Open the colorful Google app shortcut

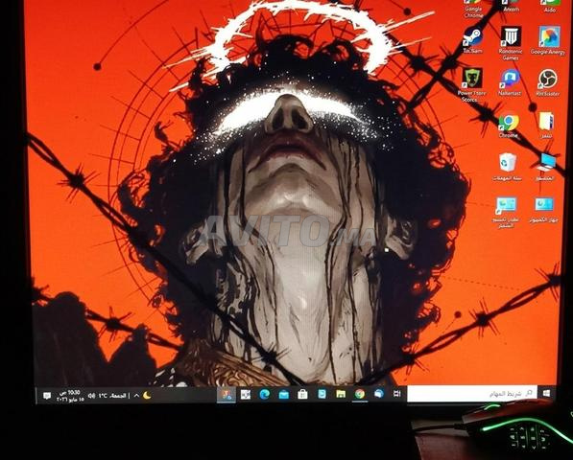tap(549, 36)
